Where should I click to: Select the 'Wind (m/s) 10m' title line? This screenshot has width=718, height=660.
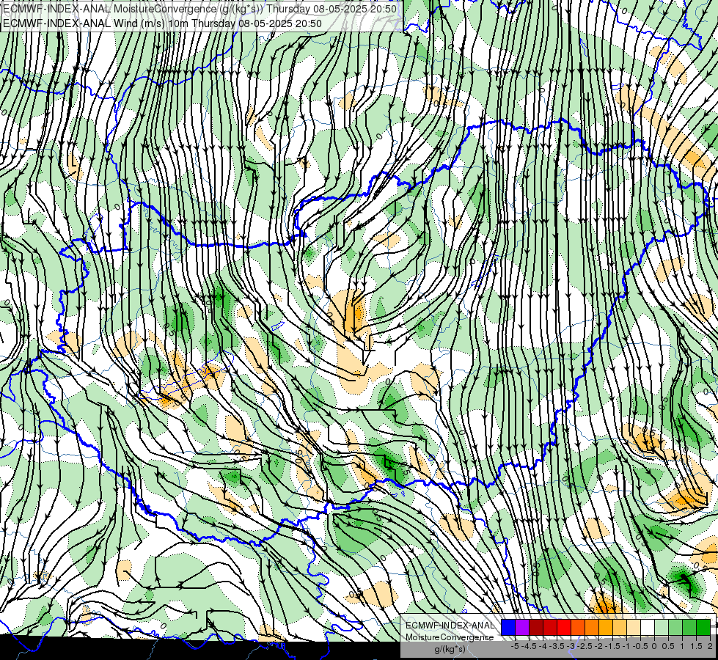[x=163, y=23]
